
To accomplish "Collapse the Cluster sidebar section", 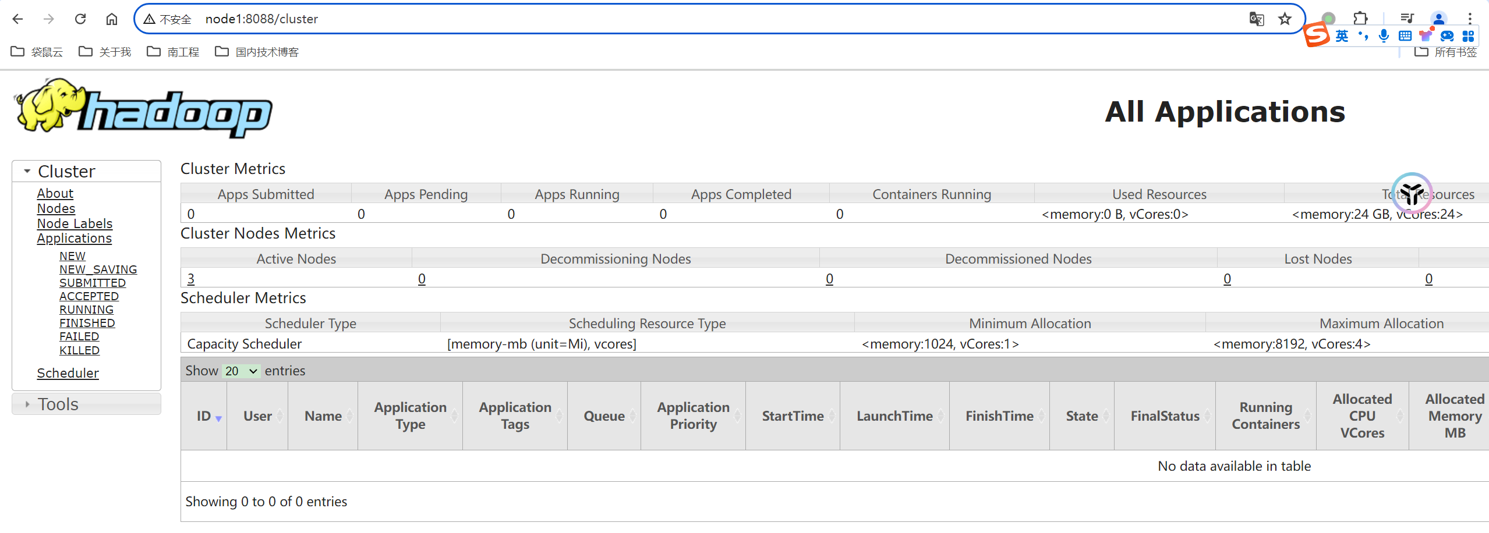I will tap(86, 171).
